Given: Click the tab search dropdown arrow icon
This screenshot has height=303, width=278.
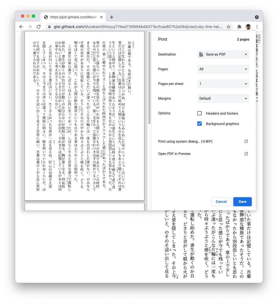Looking at the screenshot, I should [257, 17].
